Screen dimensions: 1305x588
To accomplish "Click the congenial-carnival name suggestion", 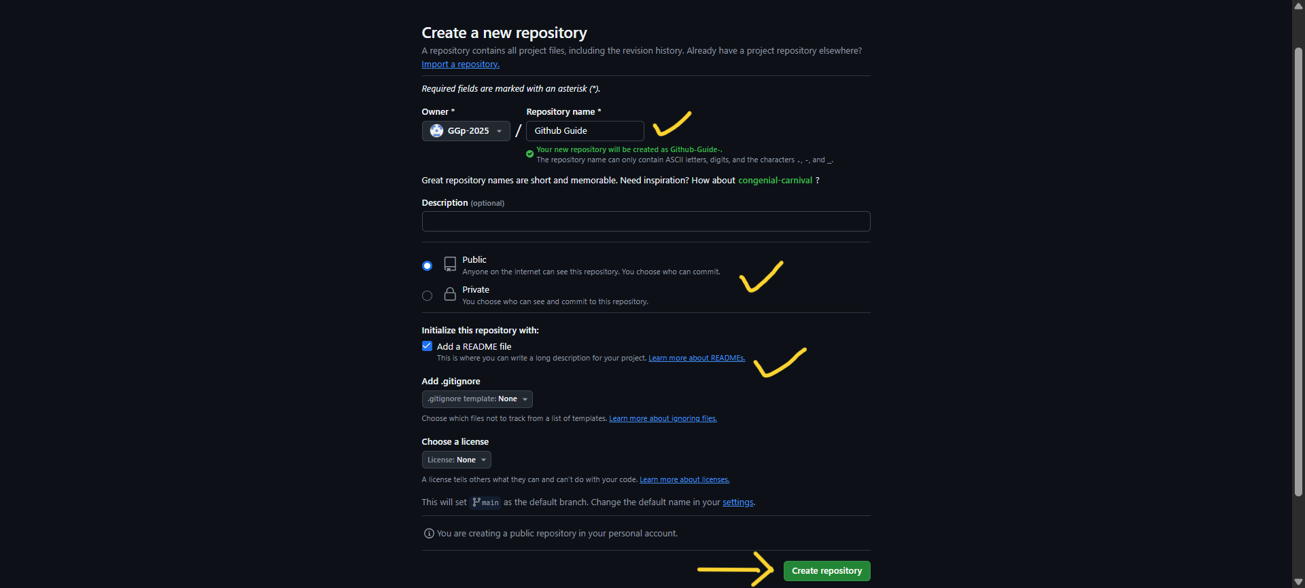I will (x=775, y=181).
